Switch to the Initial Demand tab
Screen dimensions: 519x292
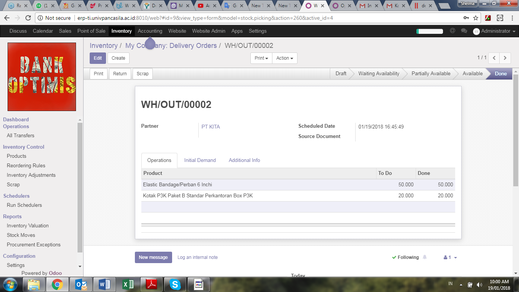click(x=200, y=160)
